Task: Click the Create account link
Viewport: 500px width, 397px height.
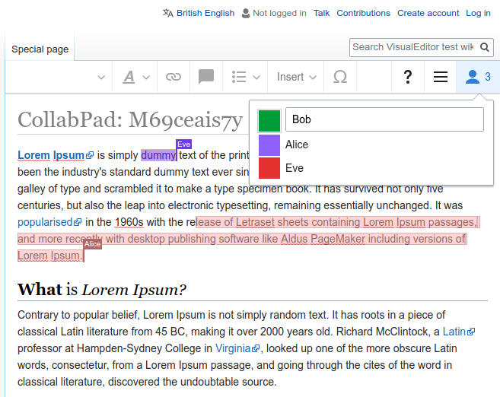Action: point(428,13)
